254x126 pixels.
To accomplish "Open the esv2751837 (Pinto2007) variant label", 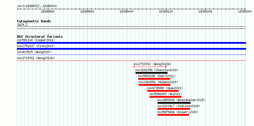I will click(36, 46).
